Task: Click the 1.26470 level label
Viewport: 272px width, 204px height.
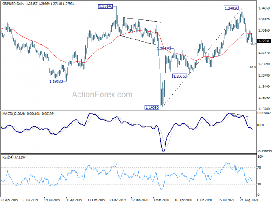Action: (x=163, y=48)
